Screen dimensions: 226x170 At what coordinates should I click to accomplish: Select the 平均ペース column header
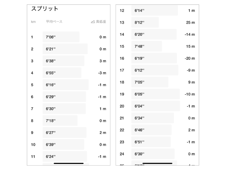coord(54,22)
